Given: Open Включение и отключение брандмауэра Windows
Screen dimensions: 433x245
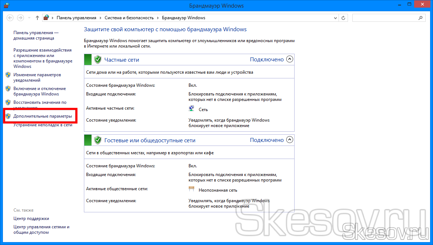Looking at the screenshot, I should [x=40, y=91].
